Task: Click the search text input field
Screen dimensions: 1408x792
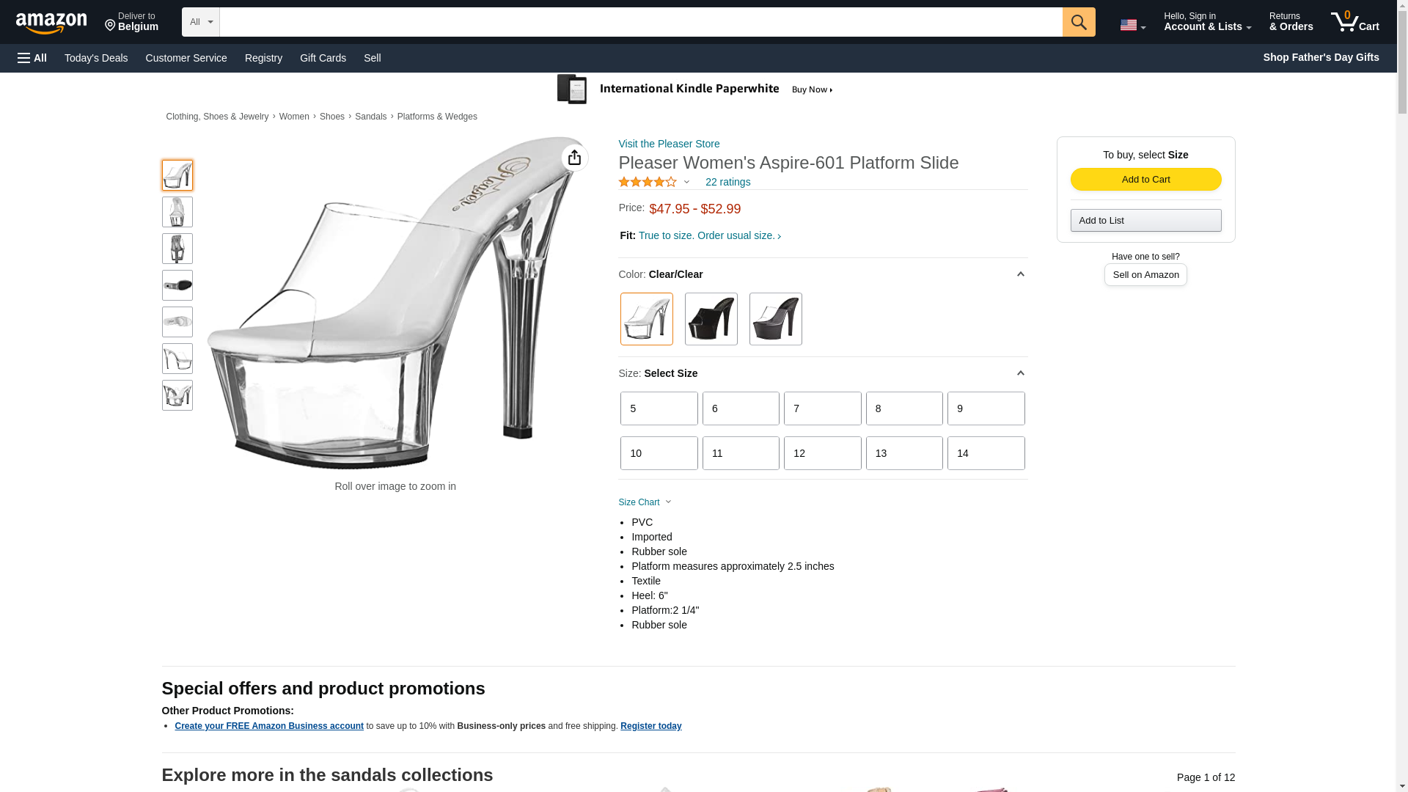Action: [x=640, y=22]
